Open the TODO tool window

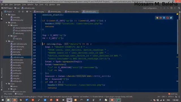pos(8,94)
